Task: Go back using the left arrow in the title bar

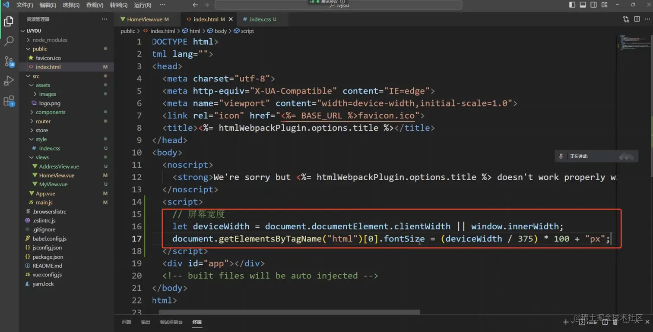Action: click(x=195, y=5)
